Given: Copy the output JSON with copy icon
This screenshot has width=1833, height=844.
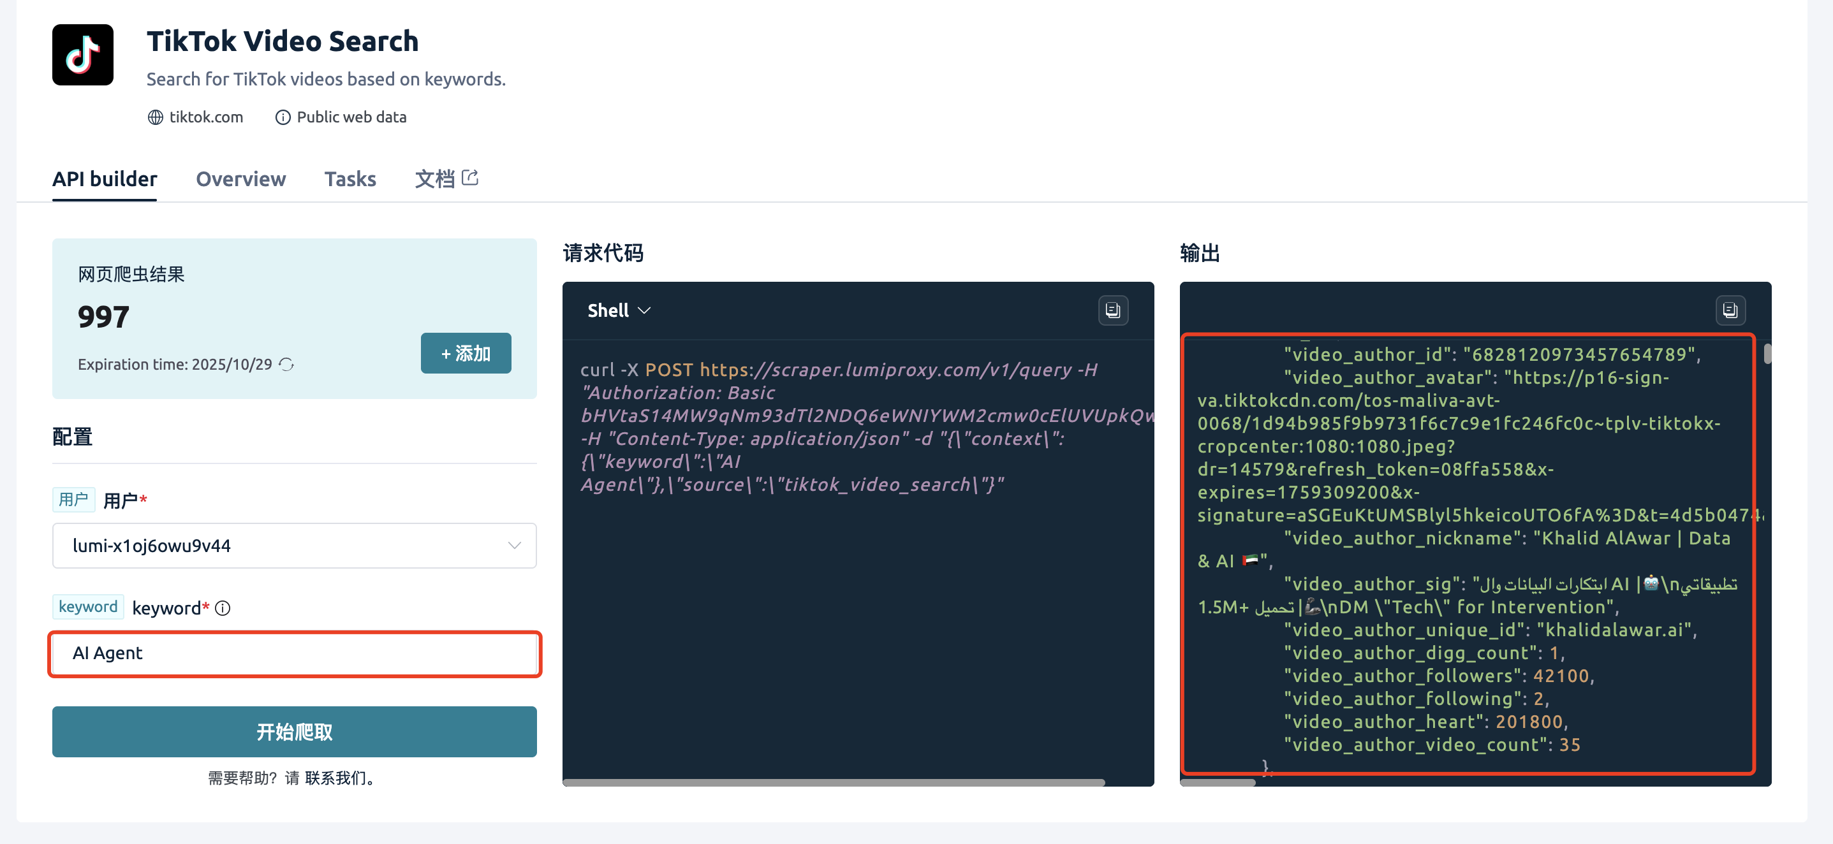Looking at the screenshot, I should click(1729, 310).
